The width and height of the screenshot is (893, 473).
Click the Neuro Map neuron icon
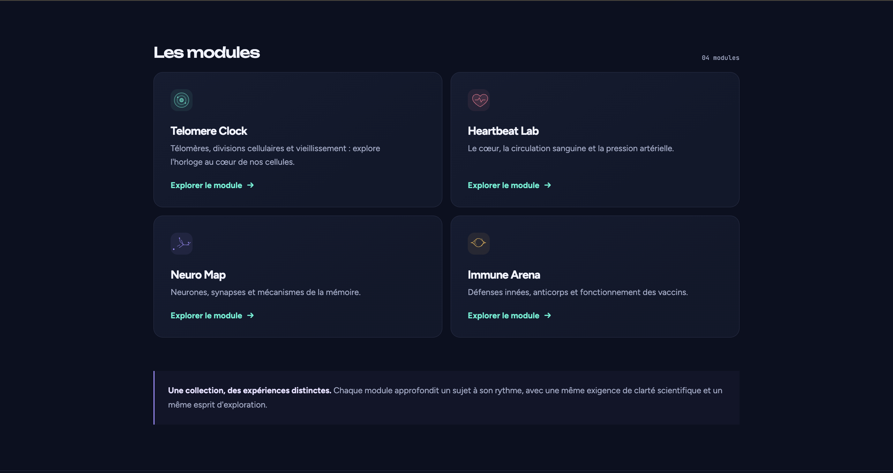[x=181, y=244]
